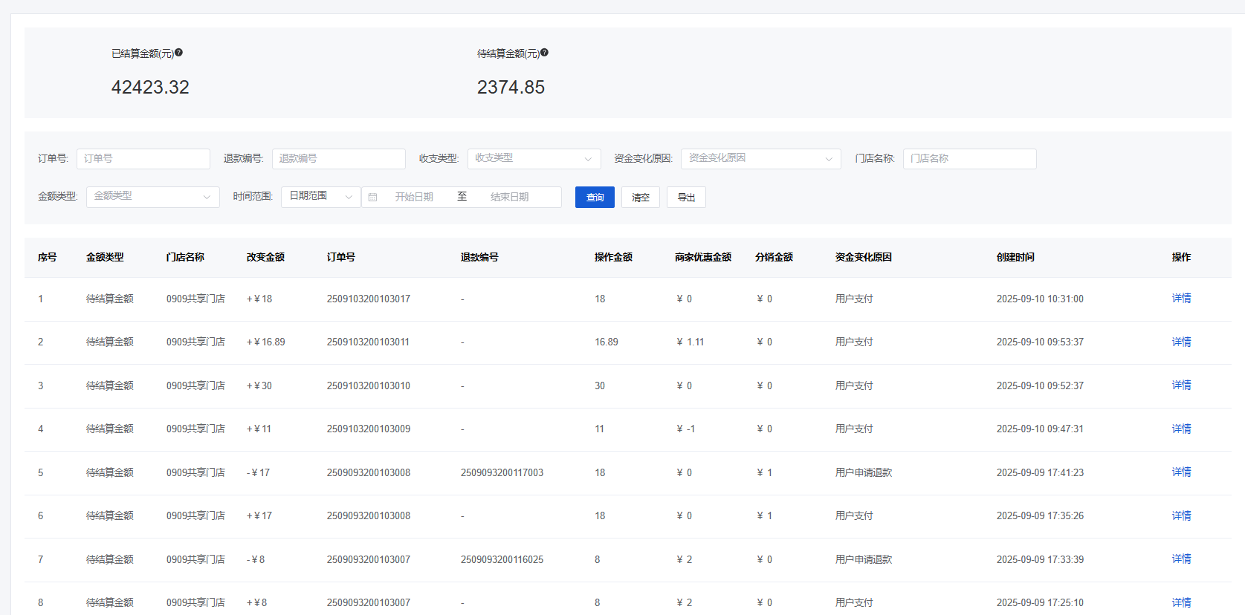Image resolution: width=1245 pixels, height=615 pixels.
Task: Click the 商家优惠金额 column header
Action: click(703, 257)
